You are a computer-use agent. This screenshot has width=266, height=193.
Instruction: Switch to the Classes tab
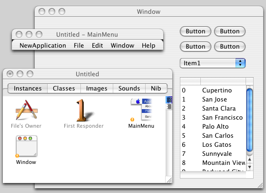pos(64,88)
